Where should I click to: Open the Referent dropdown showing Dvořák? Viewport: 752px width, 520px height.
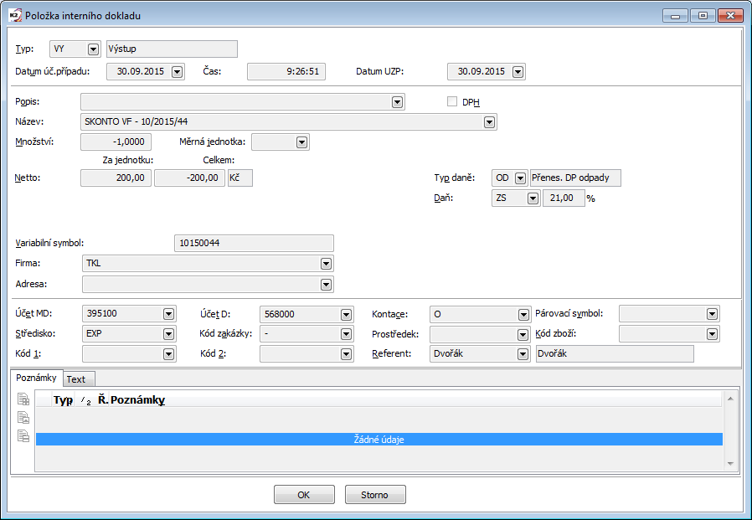pyautogui.click(x=523, y=354)
